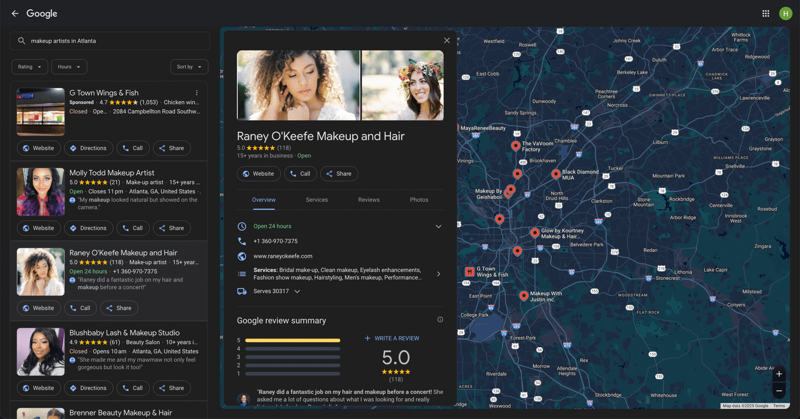Screen dimensions: 800x419
Task: Open the Blushbaby Lash & Makeup Studio thumbnail
Action: pos(40,352)
